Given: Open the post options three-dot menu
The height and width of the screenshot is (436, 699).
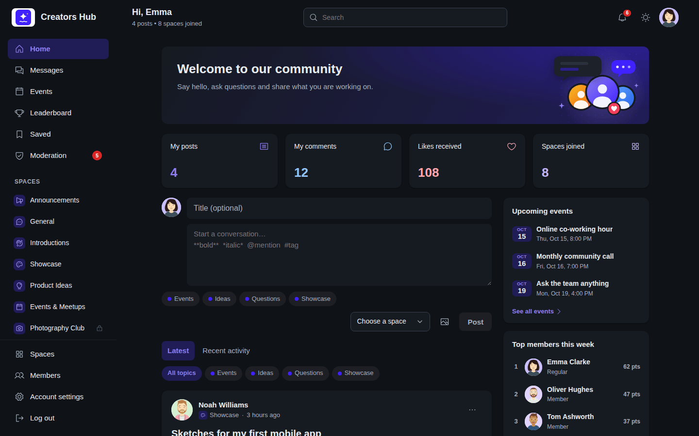Looking at the screenshot, I should coord(472,410).
